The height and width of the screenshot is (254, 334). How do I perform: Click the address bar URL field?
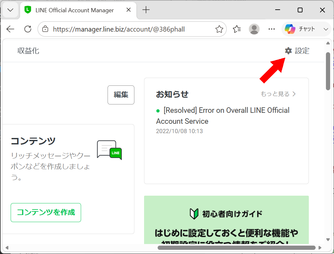click(132, 29)
